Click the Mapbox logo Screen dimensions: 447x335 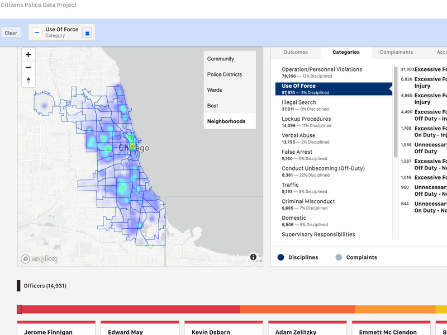click(x=39, y=259)
